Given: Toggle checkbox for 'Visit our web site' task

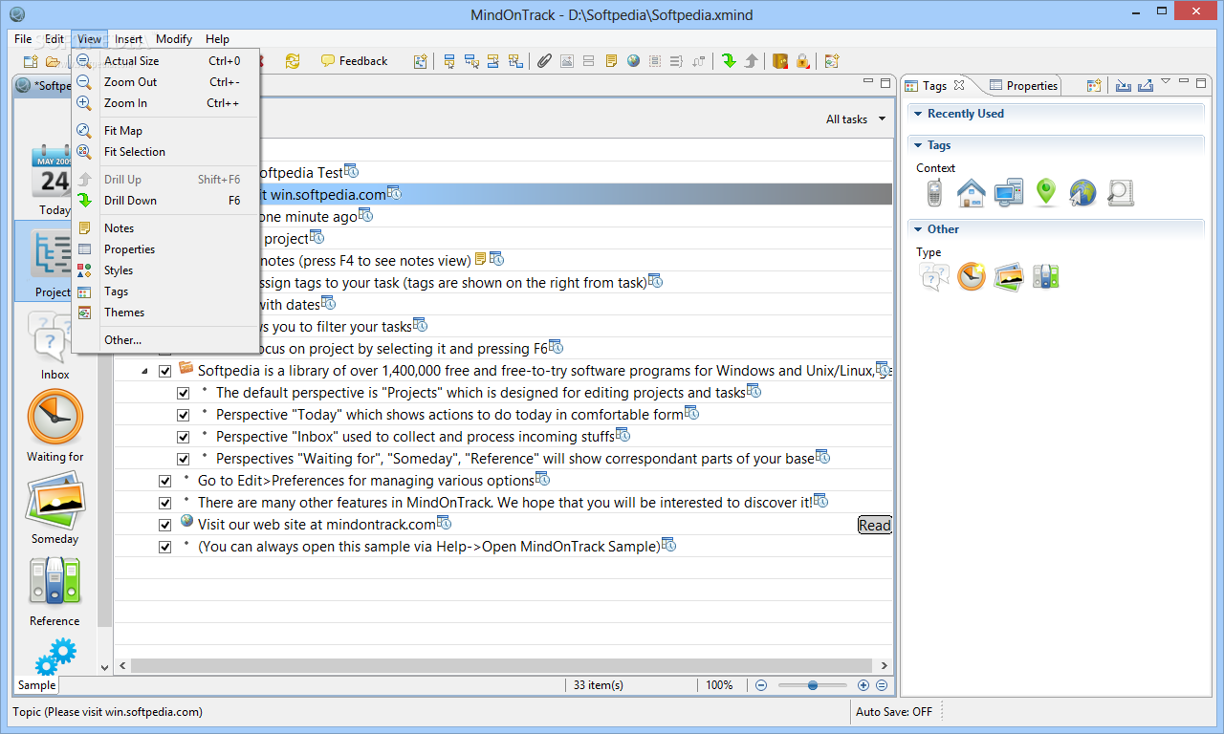Looking at the screenshot, I should 164,525.
